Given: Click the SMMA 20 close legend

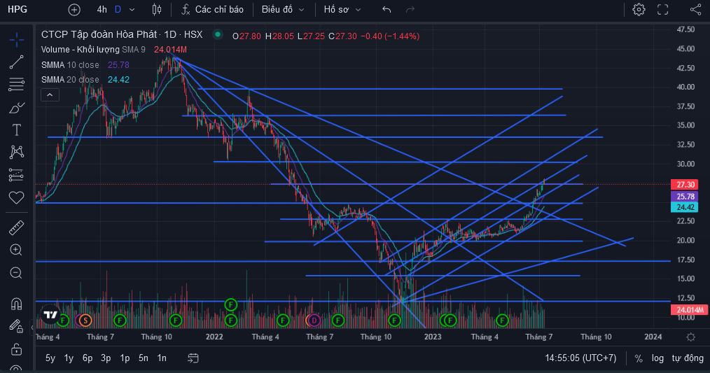Looking at the screenshot, I should click(70, 80).
